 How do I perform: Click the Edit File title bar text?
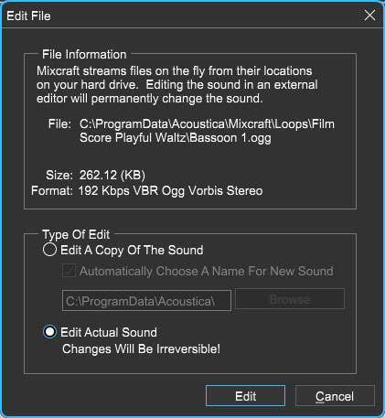pos(28,16)
